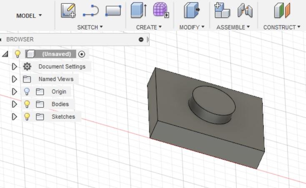Select Bodies in browser tree
This screenshot has height=188, width=306.
60,104
